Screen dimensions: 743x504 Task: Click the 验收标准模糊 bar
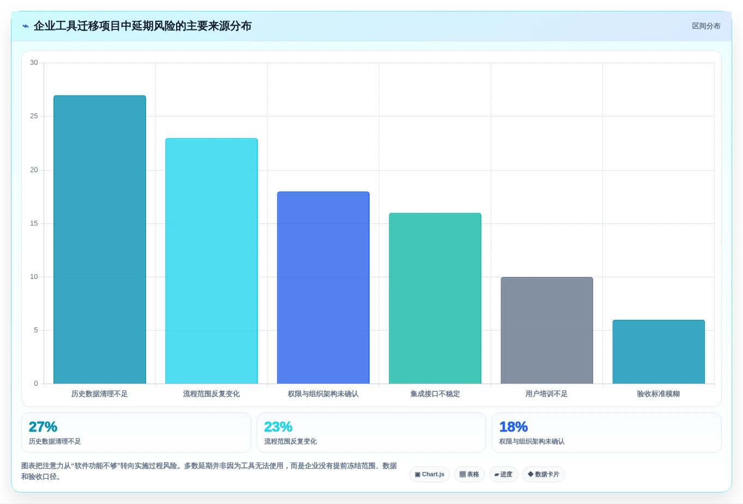[x=659, y=352]
